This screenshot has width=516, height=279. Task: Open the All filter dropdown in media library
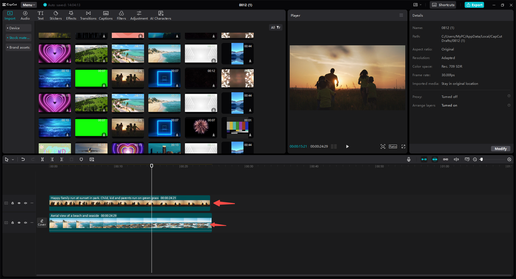point(276,27)
